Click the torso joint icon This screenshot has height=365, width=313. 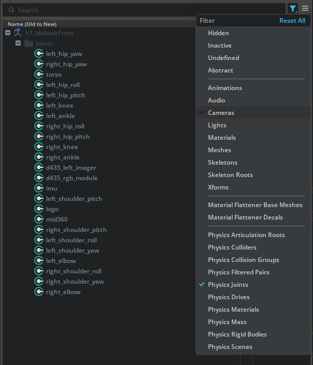(39, 75)
